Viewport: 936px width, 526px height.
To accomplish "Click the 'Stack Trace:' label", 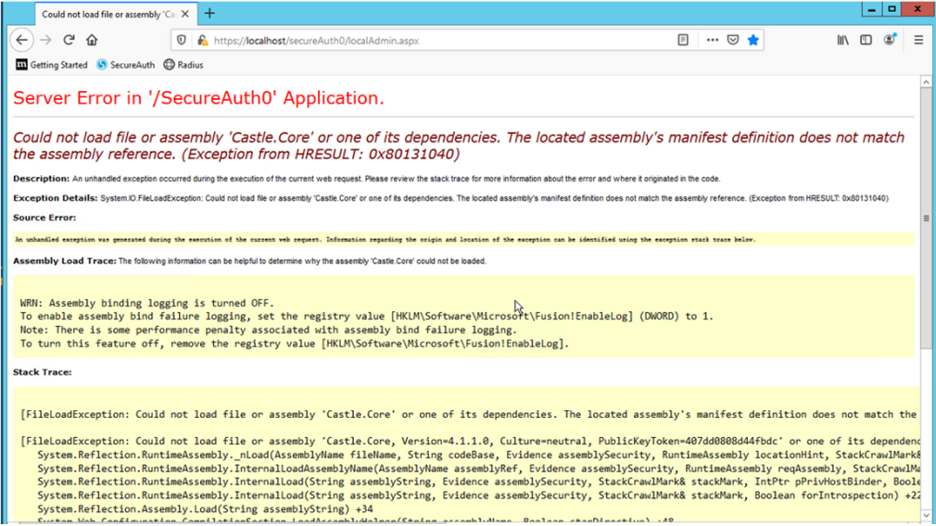I will point(43,372).
